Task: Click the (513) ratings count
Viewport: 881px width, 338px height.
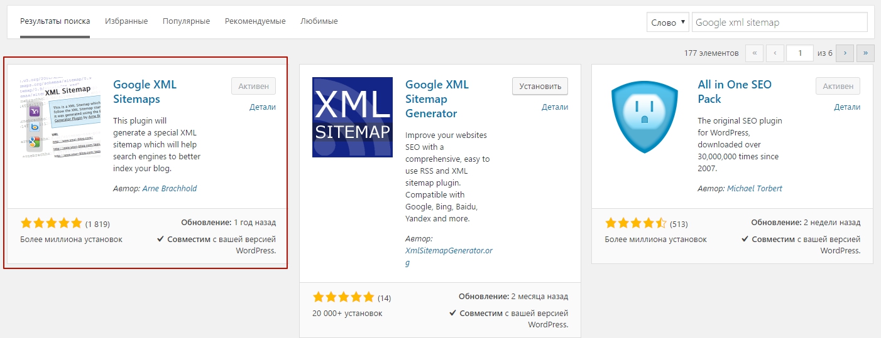Action: [679, 224]
